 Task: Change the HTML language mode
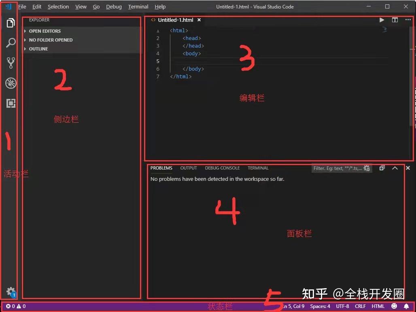[378, 306]
